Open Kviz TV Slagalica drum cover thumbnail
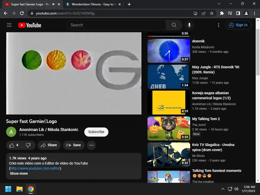 169,154
